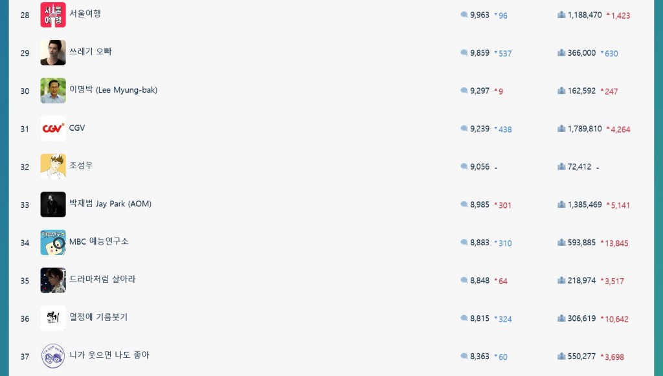Click the 조성우 name link
The image size is (663, 376).
click(x=81, y=165)
